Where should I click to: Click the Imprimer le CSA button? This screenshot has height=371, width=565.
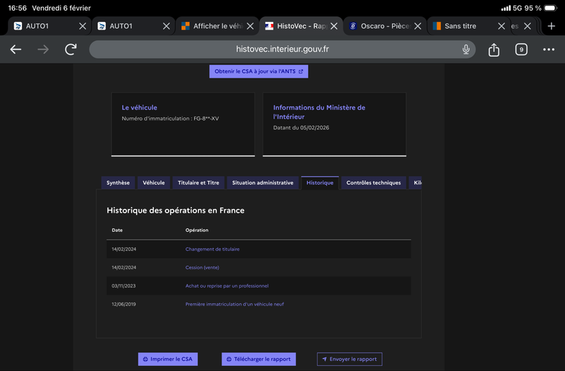(167, 359)
